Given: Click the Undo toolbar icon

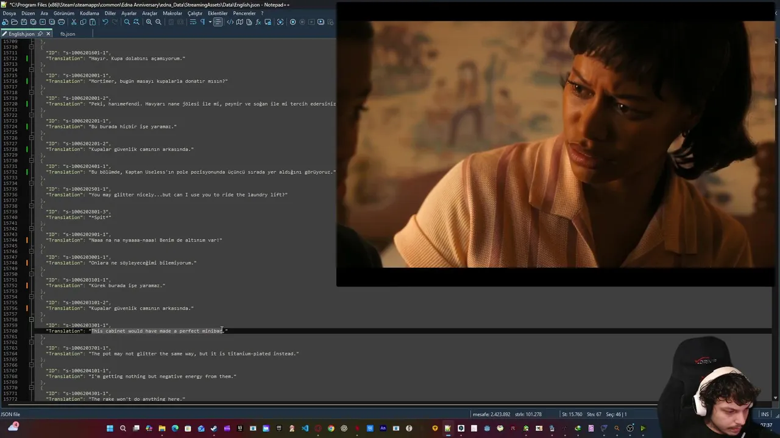Looking at the screenshot, I should (105, 22).
